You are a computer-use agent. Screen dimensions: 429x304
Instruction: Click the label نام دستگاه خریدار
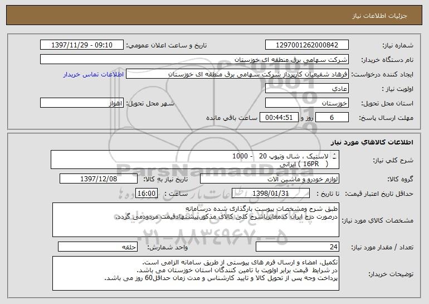387,60
